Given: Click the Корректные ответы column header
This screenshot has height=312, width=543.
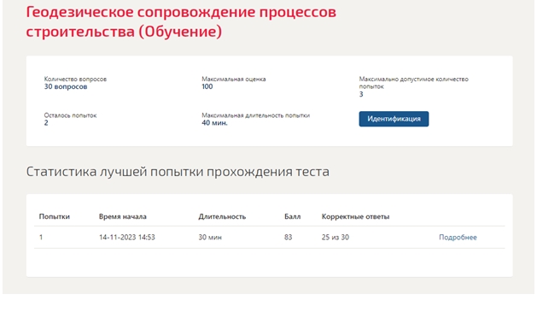Looking at the screenshot, I should coord(355,216).
